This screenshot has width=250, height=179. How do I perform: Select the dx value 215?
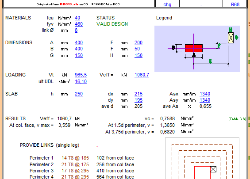[138, 94]
